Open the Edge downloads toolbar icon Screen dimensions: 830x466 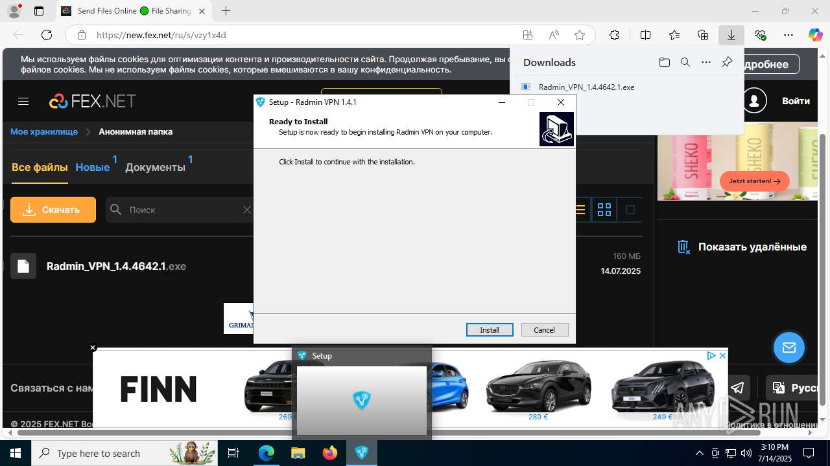click(x=731, y=35)
